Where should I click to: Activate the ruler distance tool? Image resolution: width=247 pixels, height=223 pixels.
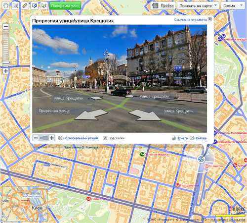pos(25,5)
